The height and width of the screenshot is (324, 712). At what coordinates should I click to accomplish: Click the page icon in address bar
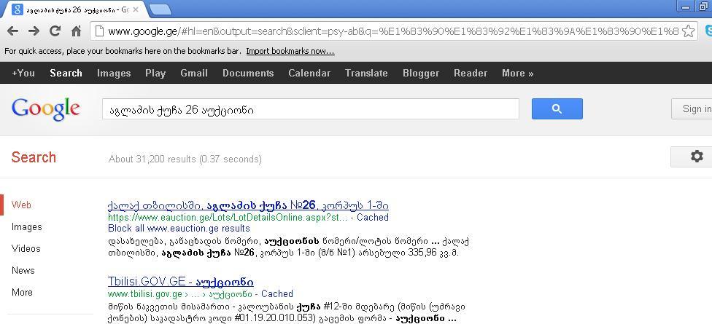click(x=99, y=31)
